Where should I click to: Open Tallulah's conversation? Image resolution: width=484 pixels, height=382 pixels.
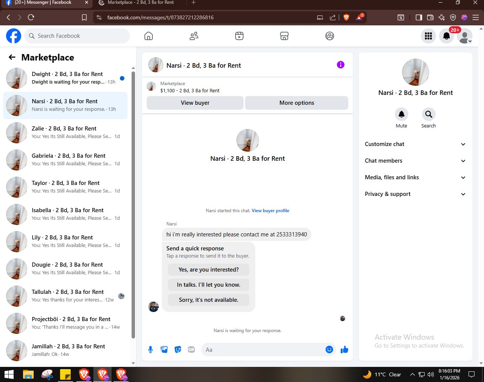65,296
